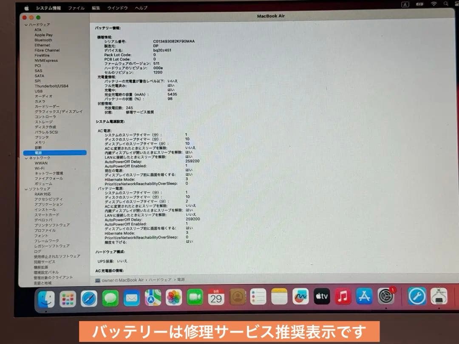The height and width of the screenshot is (344, 459).
Task: Select the highlighted 電源 item
Action: pyautogui.click(x=55, y=153)
